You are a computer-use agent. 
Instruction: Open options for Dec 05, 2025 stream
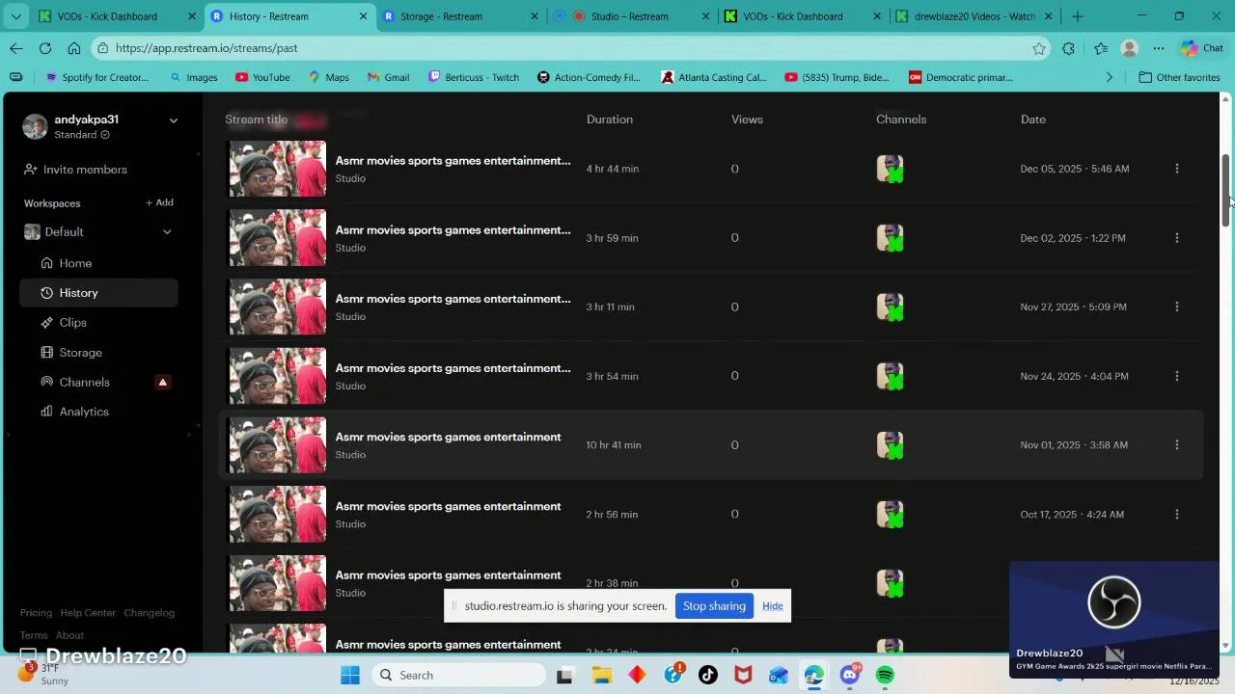point(1176,169)
